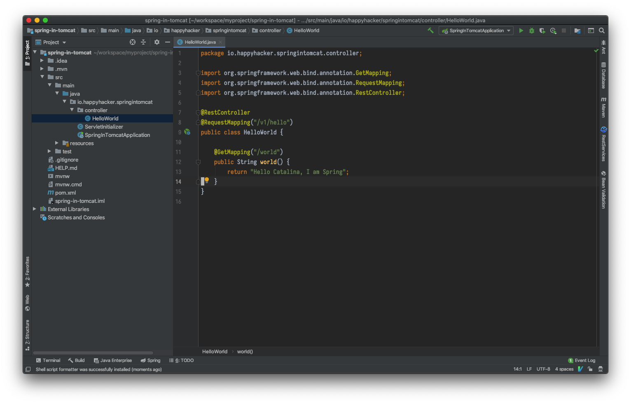The image size is (631, 404).
Task: Click the green inspection checkmark in editor
Action: (596, 50)
